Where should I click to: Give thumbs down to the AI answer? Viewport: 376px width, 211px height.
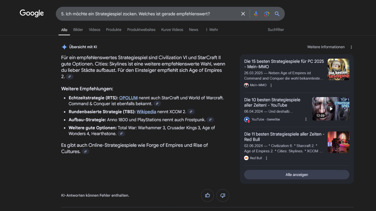pos(223,195)
